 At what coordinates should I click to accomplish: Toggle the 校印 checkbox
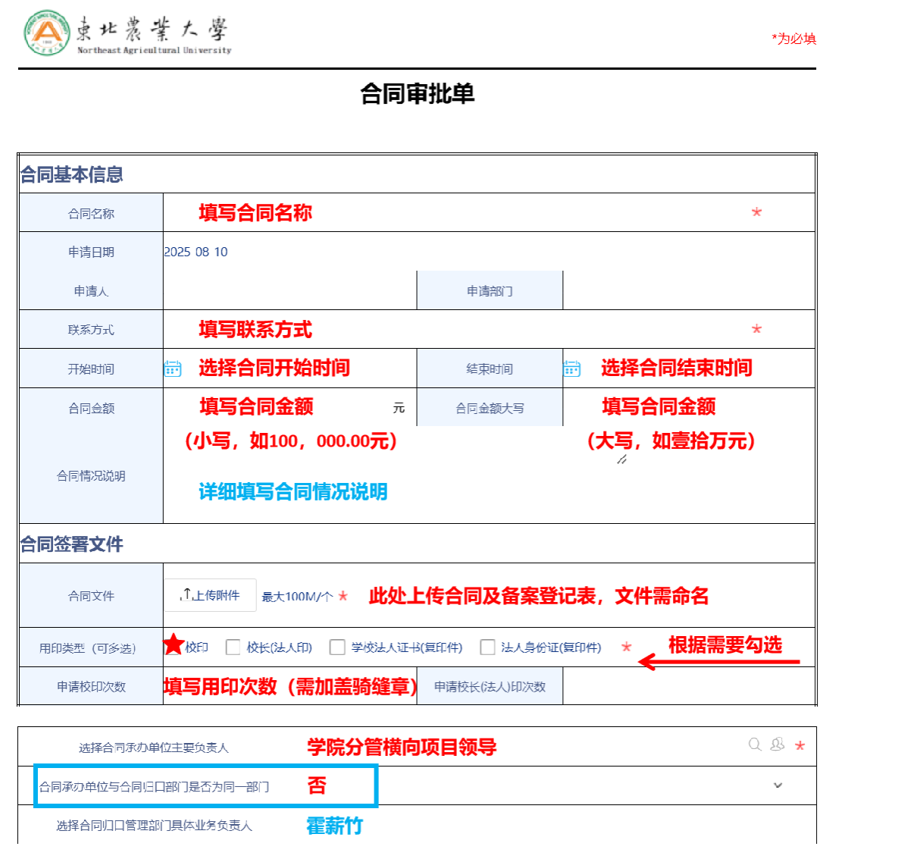pos(174,647)
